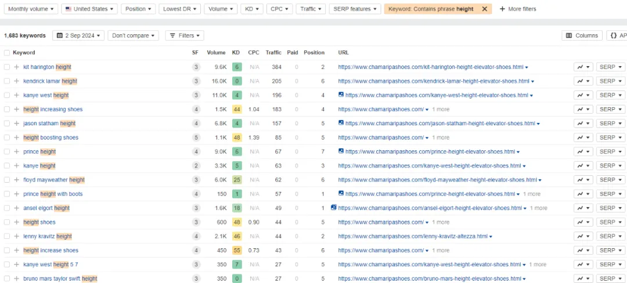
Task: Open trend chart for 'kit harington height' row
Action: 582,67
